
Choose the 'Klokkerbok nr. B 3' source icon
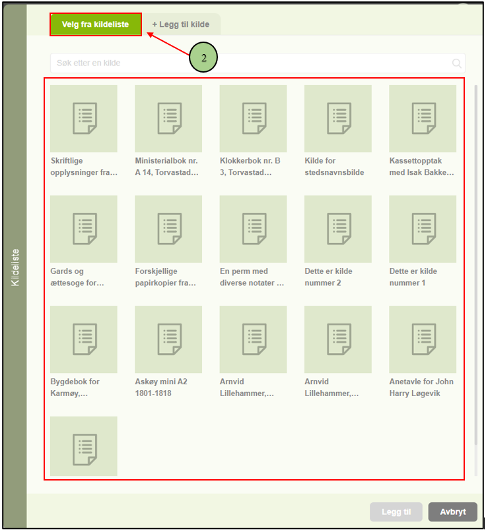pyautogui.click(x=253, y=119)
